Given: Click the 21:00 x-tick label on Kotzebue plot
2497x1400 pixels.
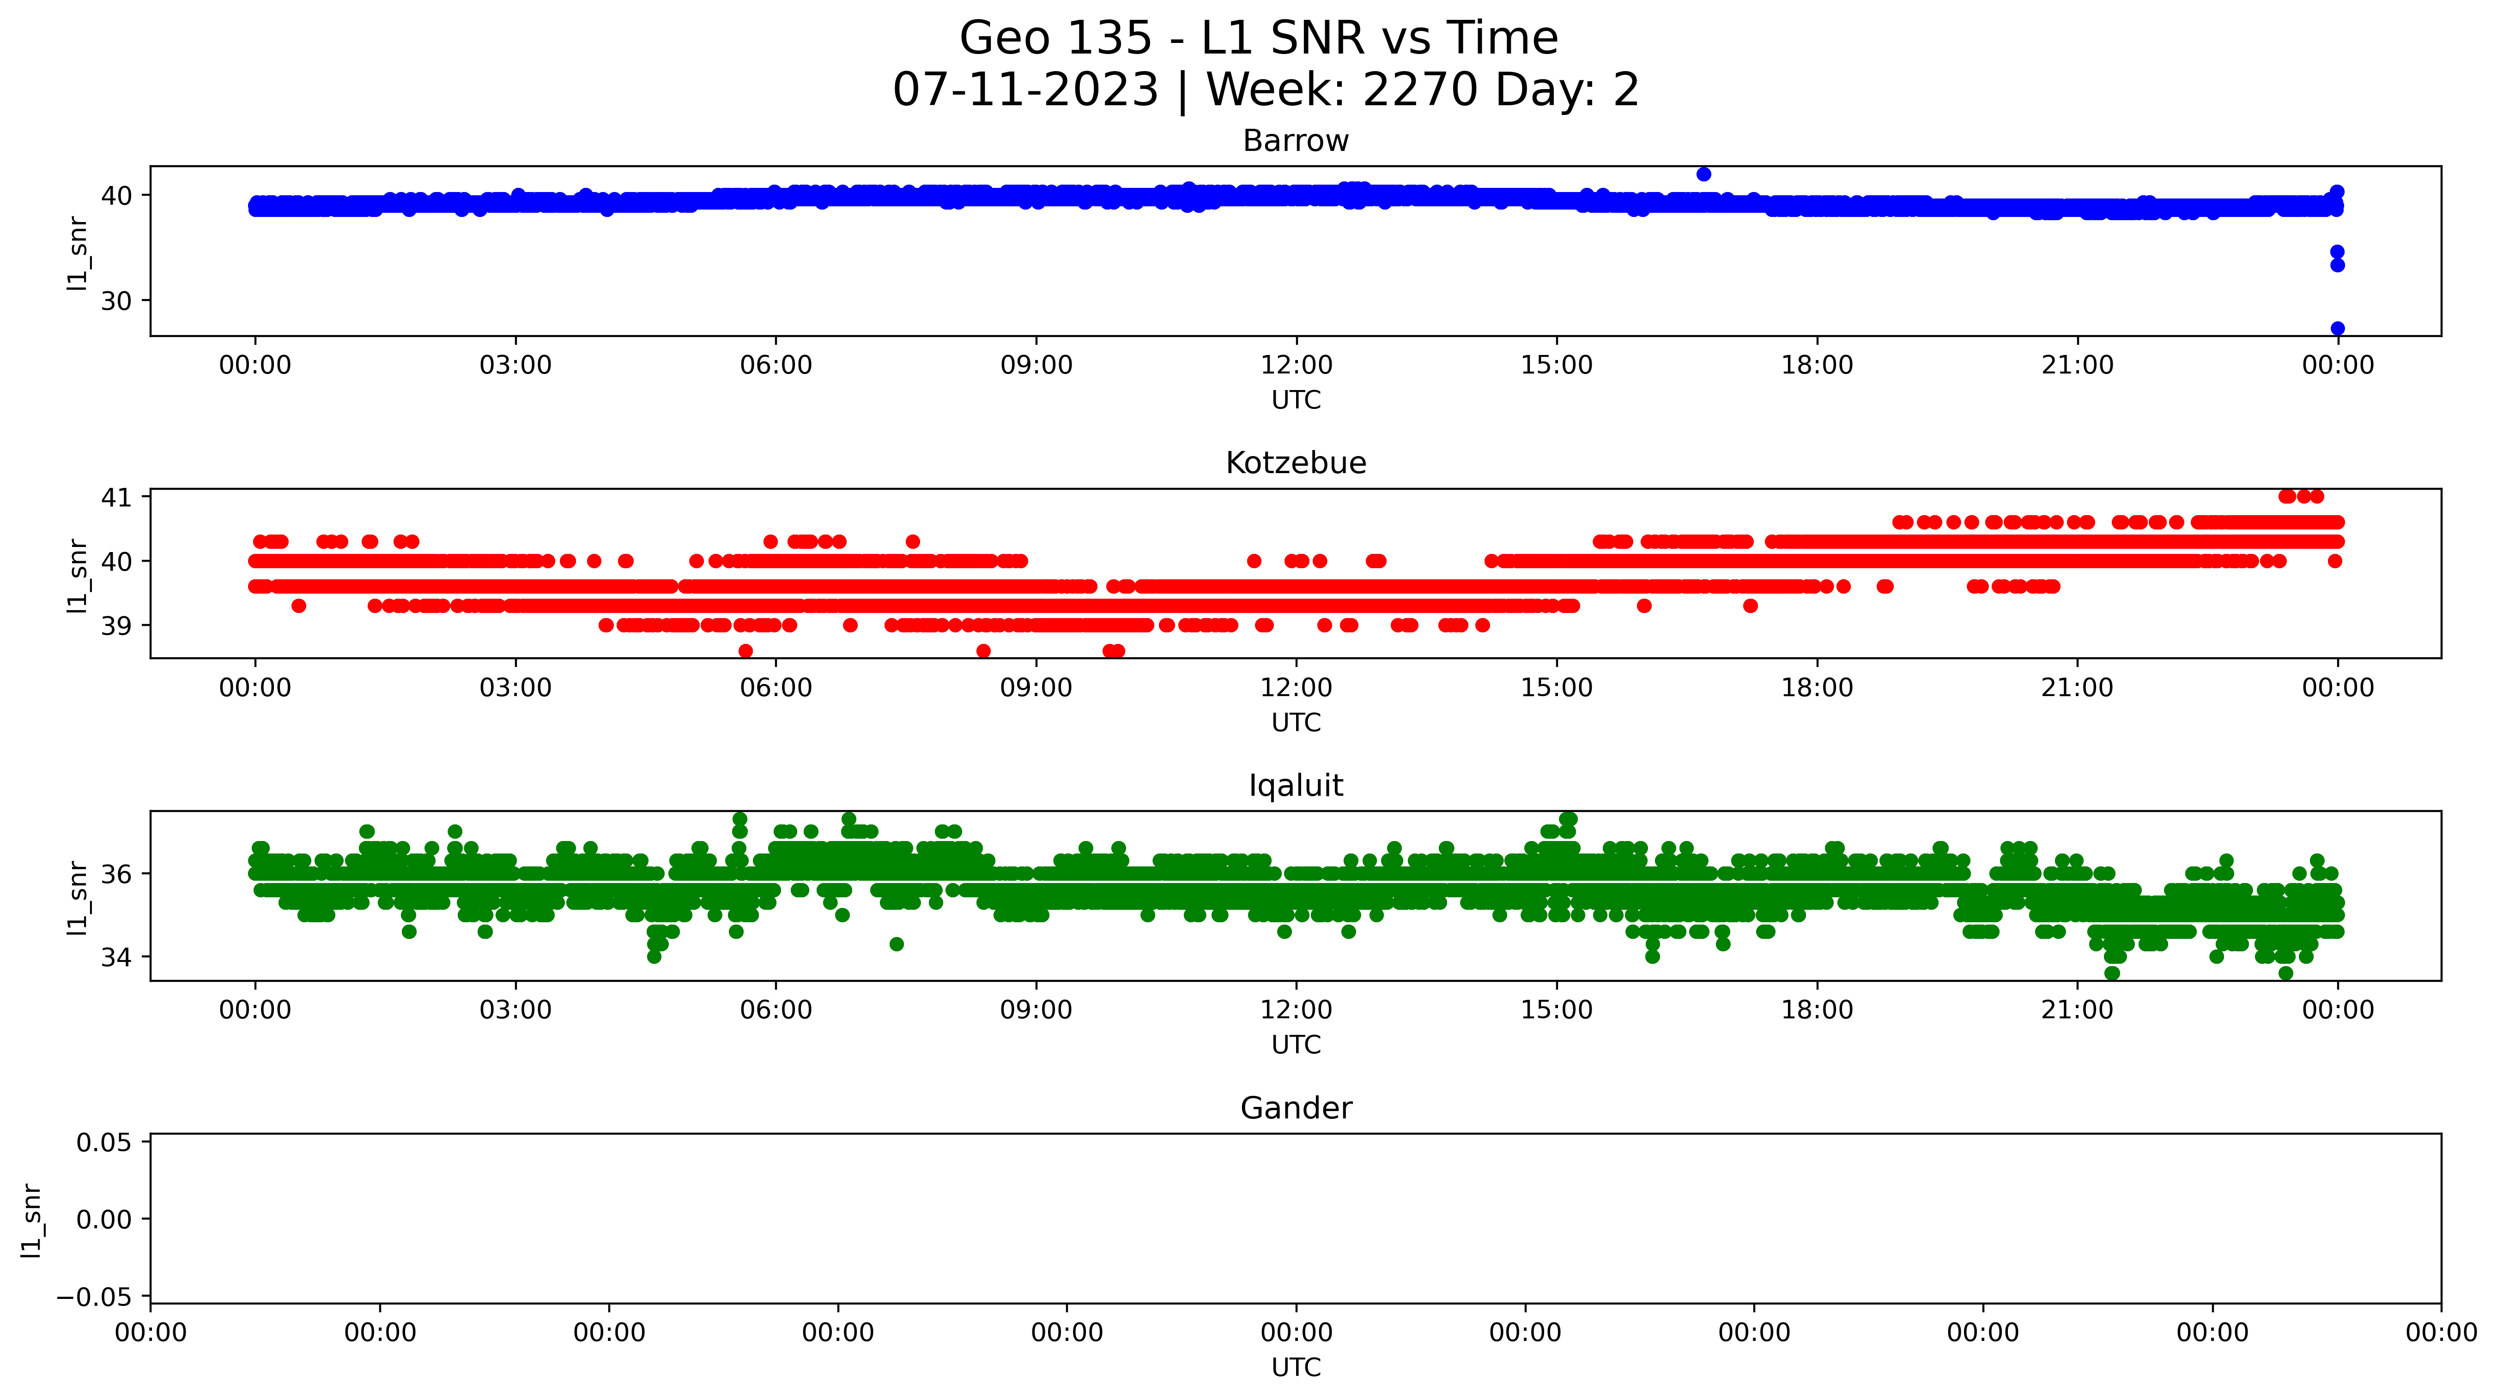Looking at the screenshot, I should click(2077, 689).
